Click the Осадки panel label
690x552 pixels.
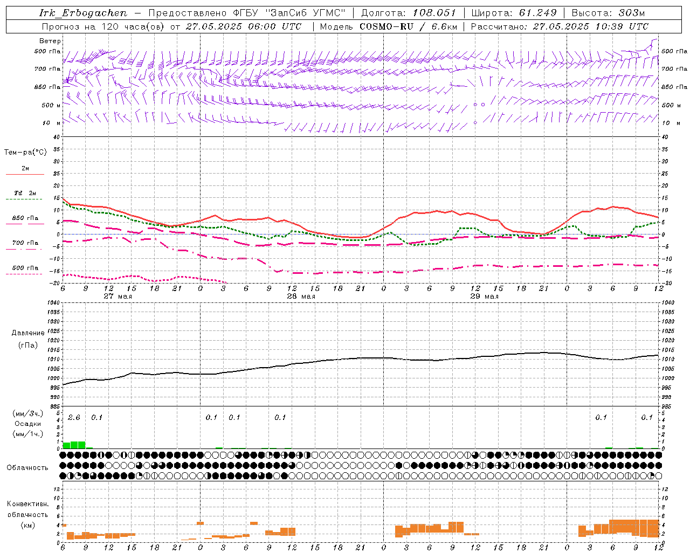(x=28, y=424)
